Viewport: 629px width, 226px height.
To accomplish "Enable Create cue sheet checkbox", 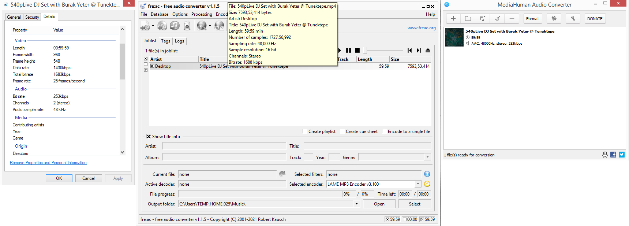I will click(x=342, y=131).
